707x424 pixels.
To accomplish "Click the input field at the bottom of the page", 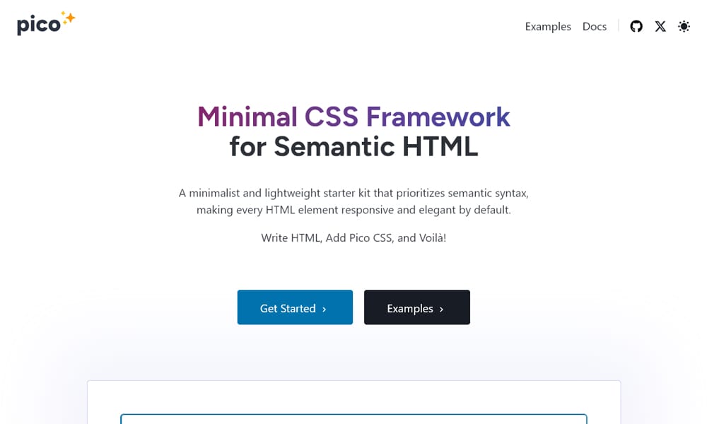I will pyautogui.click(x=354, y=419).
